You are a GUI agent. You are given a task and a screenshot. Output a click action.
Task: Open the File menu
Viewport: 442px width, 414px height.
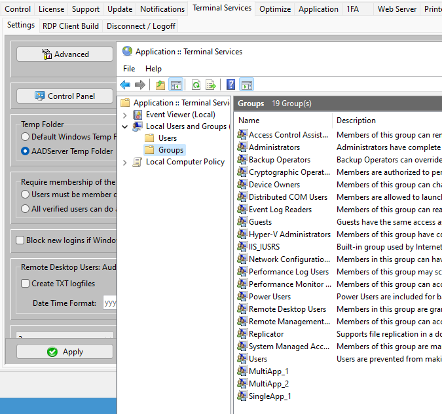tap(129, 69)
